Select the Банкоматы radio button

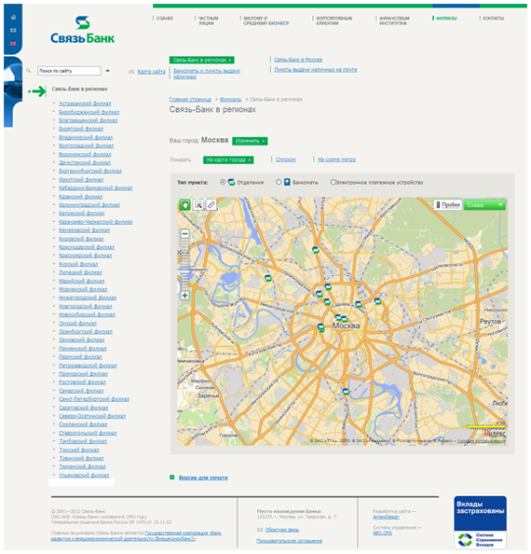click(279, 182)
